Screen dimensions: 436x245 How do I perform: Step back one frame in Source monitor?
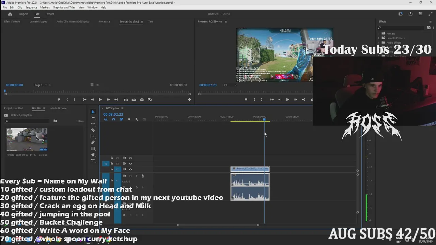[x=92, y=100]
